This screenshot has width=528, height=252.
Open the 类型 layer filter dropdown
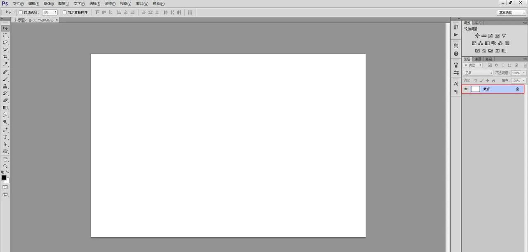click(473, 65)
